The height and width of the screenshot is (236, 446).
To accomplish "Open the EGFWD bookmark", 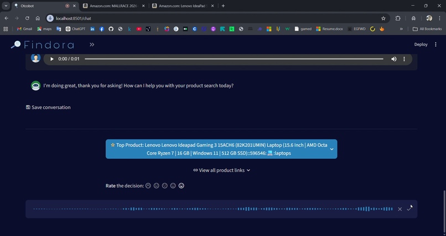I will pyautogui.click(x=357, y=29).
